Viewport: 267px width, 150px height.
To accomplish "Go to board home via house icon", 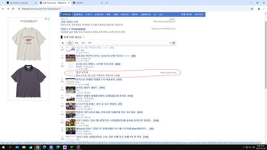I will coord(62,43).
